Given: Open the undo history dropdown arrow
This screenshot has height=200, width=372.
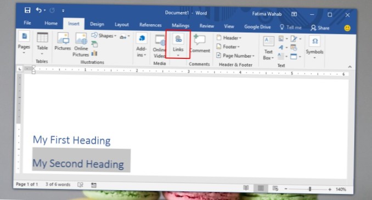Looking at the screenshot, I should 44,10.
